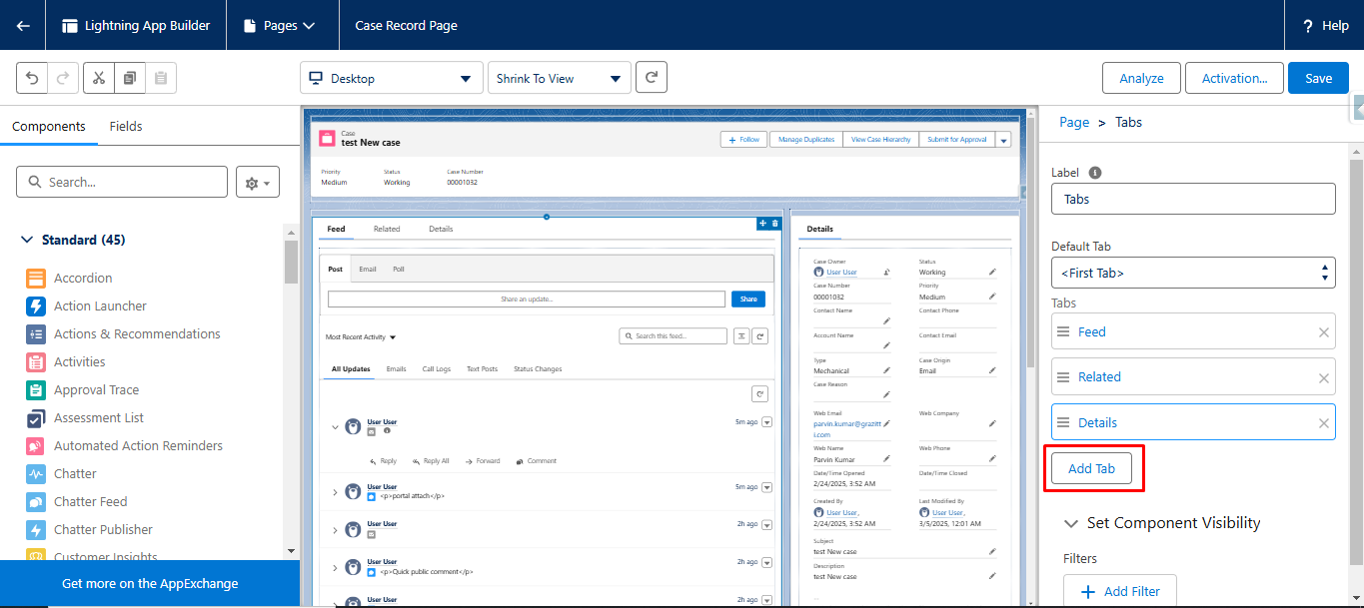The height and width of the screenshot is (608, 1364).
Task: Click drag handle of Related tab item
Action: point(1063,377)
